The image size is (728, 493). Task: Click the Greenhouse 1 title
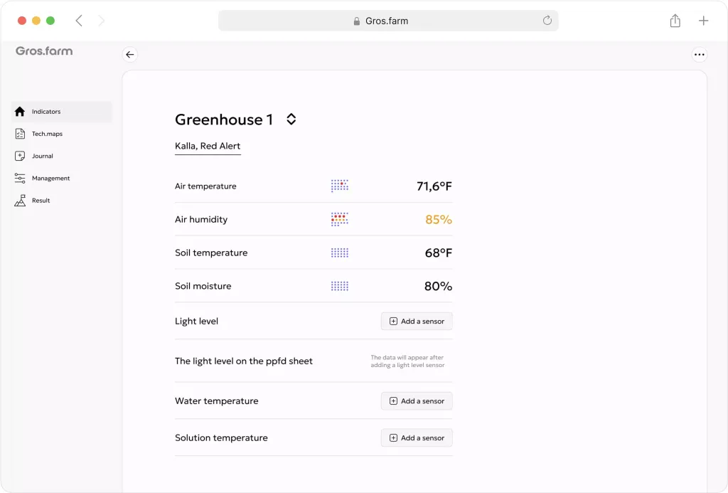coord(224,120)
